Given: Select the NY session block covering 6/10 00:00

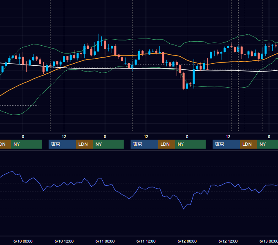Looking at the screenshot, I should click(26, 144).
